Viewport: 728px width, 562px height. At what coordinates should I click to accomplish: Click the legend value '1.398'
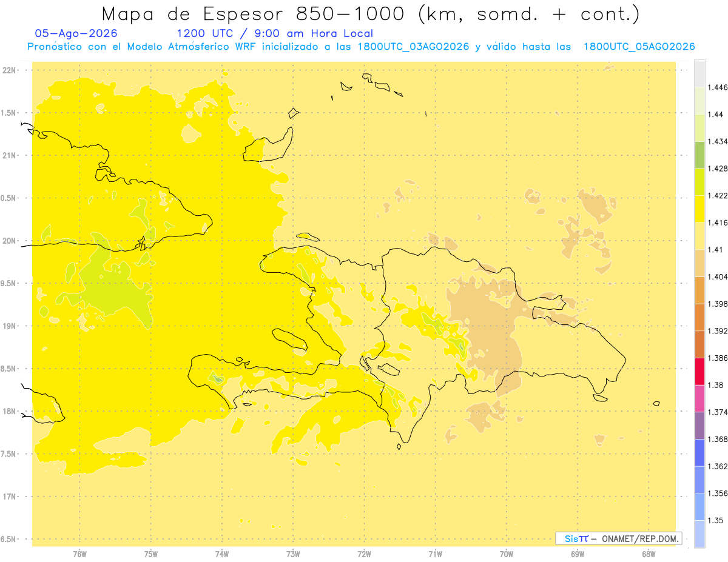click(718, 304)
